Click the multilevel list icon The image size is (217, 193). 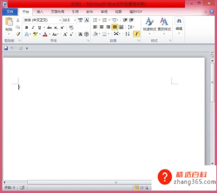coord(114,20)
